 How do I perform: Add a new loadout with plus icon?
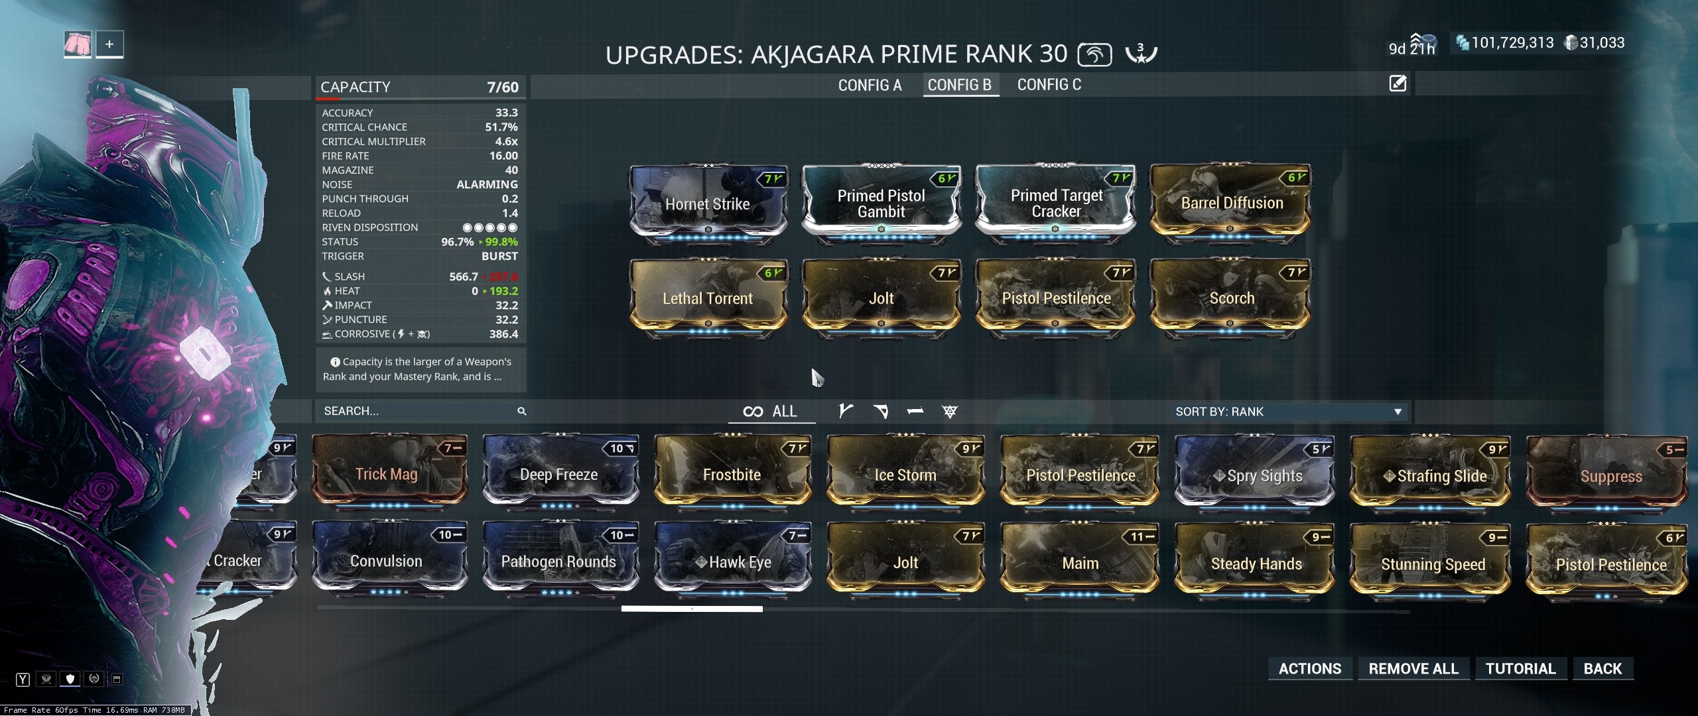coord(109,44)
